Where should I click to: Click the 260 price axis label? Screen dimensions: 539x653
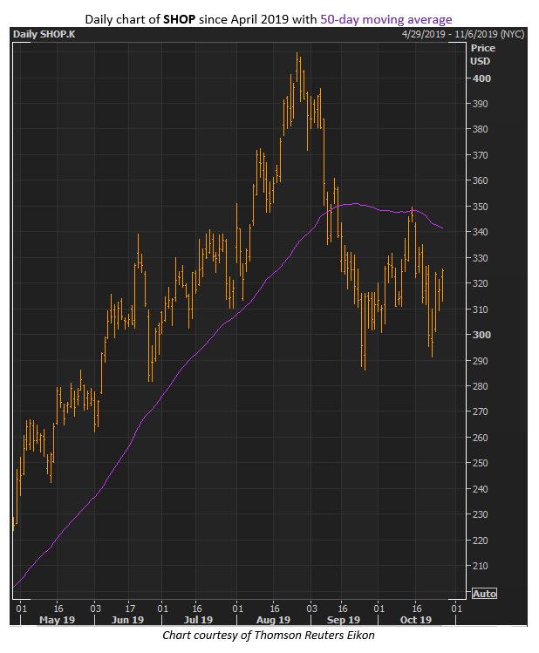[480, 438]
